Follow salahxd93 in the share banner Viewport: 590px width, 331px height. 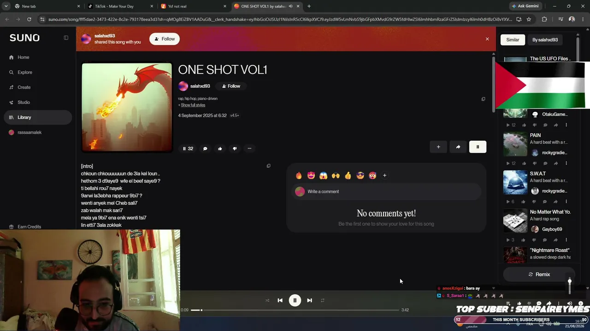(165, 39)
